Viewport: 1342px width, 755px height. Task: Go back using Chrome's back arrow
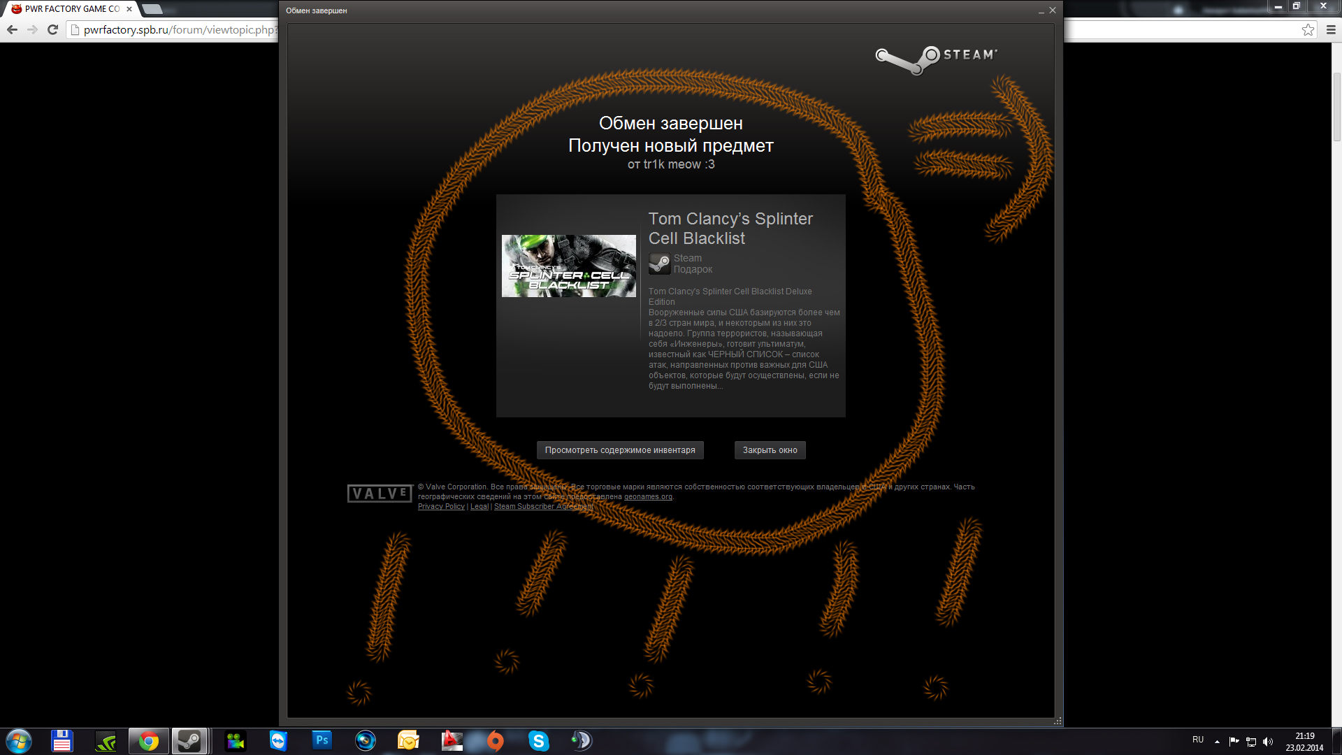[x=12, y=29]
